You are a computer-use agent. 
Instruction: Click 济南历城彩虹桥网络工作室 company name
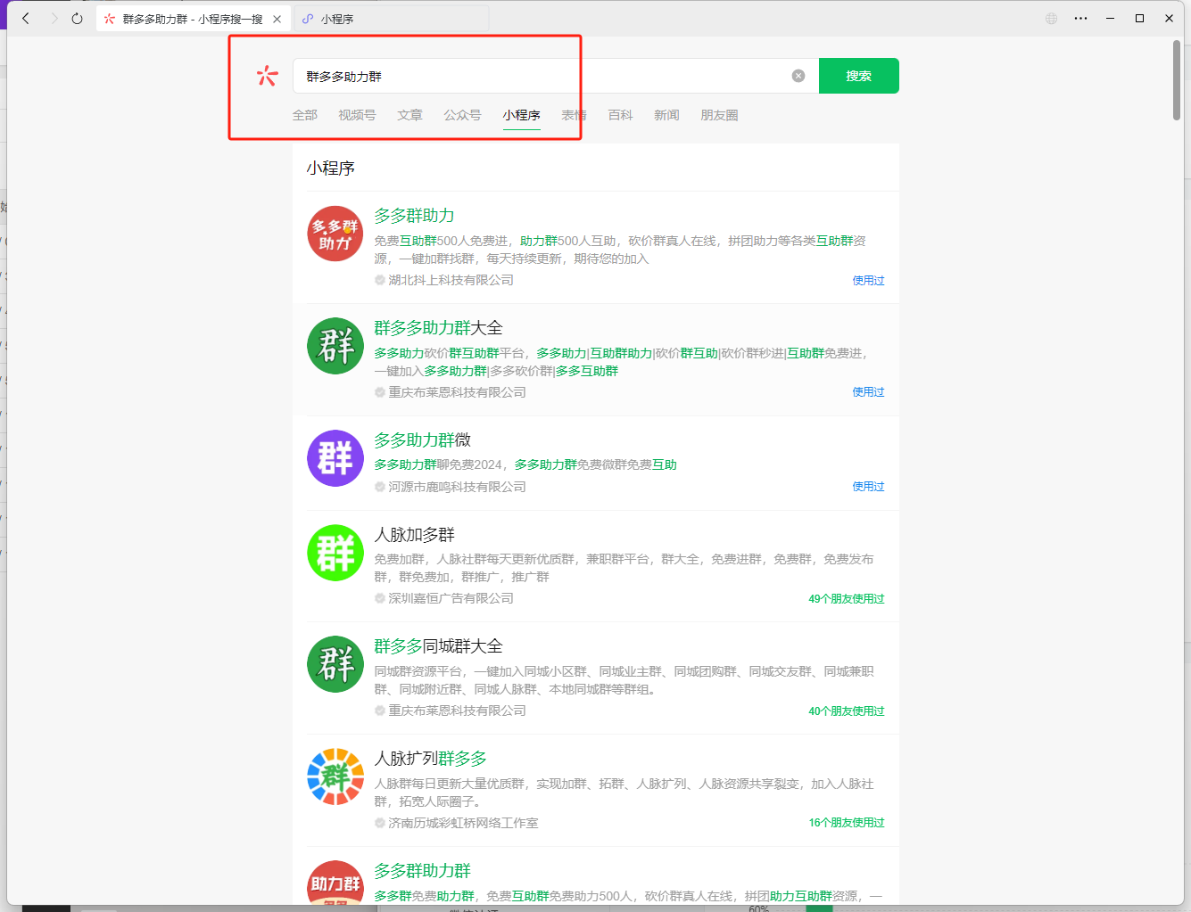click(x=463, y=823)
